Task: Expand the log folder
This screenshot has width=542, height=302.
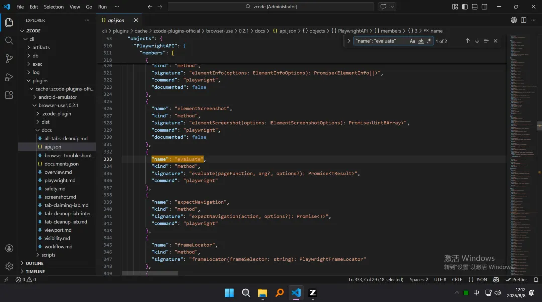Action: click(28, 72)
